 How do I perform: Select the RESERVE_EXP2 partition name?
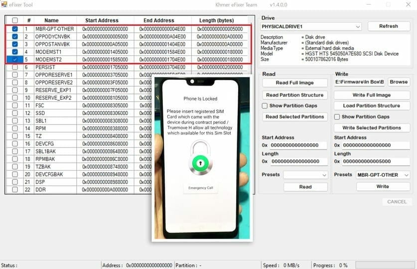[53, 98]
